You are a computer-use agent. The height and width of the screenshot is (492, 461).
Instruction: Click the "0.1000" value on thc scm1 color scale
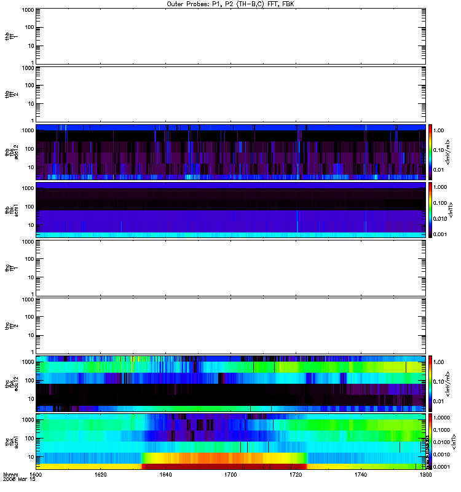441,430
